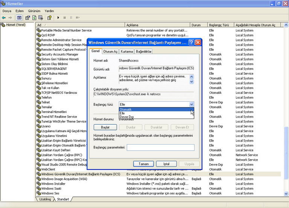Image resolution: width=289 pixels, height=208 pixels.
Task: Click the gear icon of Telnet service
Action: tap(39, 102)
